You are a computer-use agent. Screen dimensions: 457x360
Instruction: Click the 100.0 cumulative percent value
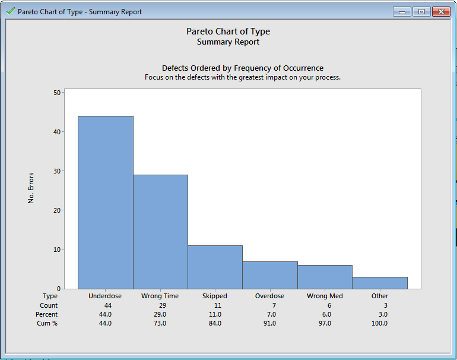(379, 323)
